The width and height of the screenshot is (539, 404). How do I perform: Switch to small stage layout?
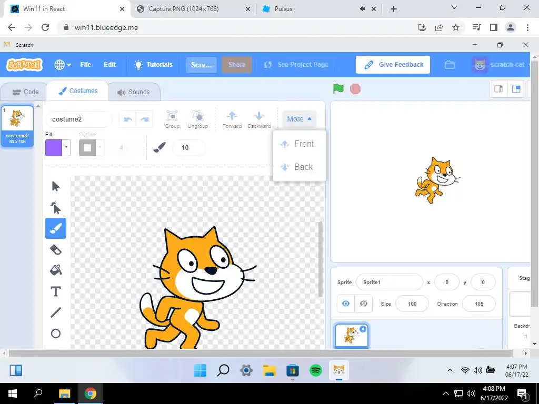(x=498, y=89)
